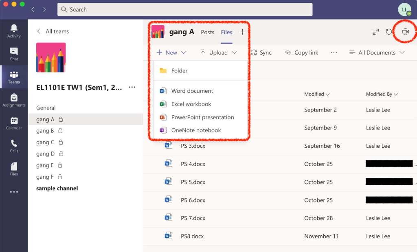The height and width of the screenshot is (252, 417).
Task: Refresh the files list
Action: point(390,31)
